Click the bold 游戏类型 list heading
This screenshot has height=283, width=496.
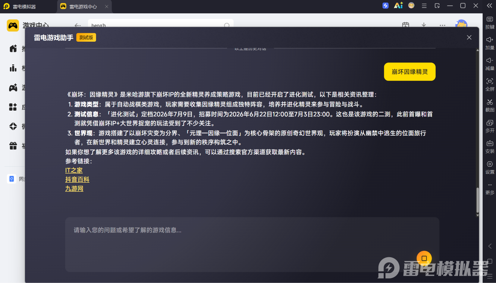(86, 105)
